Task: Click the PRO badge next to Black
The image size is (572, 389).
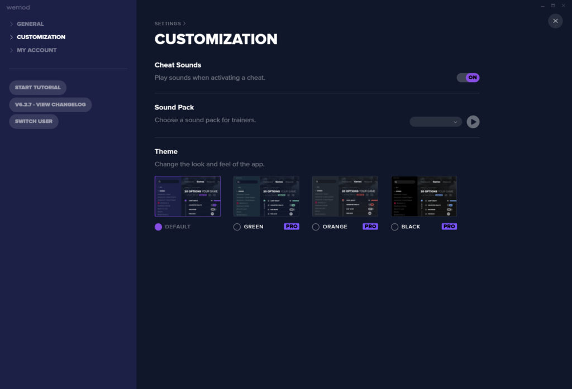Action: point(449,227)
